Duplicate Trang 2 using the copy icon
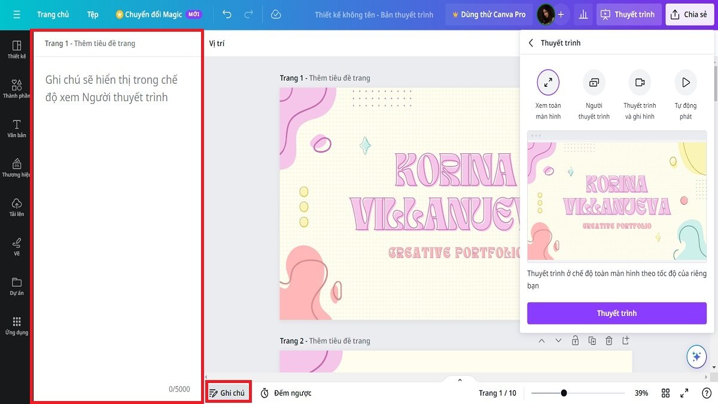 (x=592, y=340)
